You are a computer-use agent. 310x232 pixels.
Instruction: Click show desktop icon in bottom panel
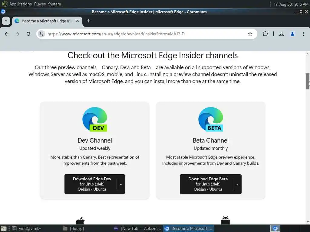coord(4,228)
